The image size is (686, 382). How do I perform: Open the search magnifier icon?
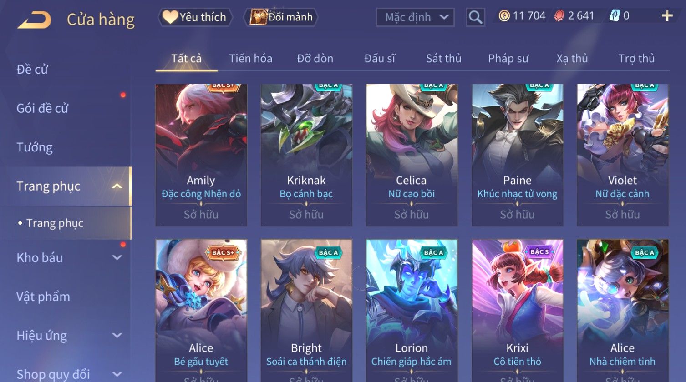pos(475,17)
